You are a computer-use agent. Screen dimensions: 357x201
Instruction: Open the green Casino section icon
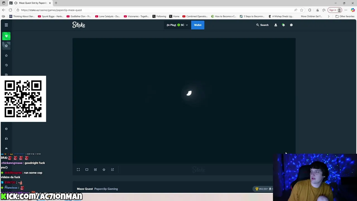point(6,36)
